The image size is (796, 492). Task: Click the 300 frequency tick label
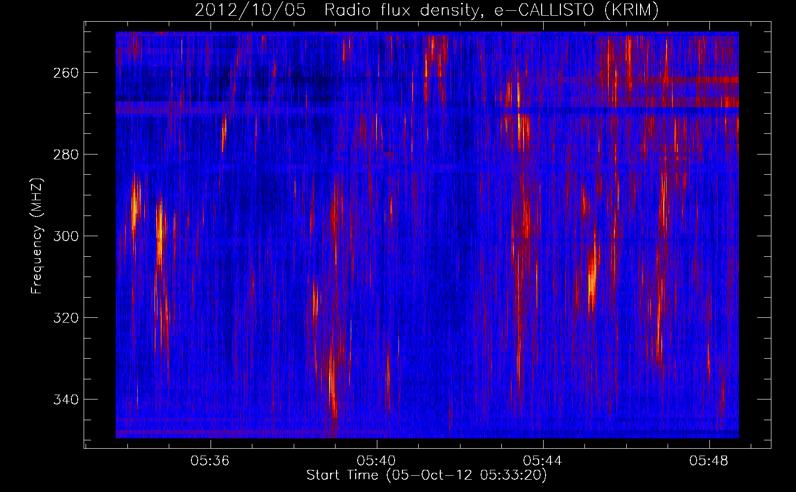coord(65,236)
